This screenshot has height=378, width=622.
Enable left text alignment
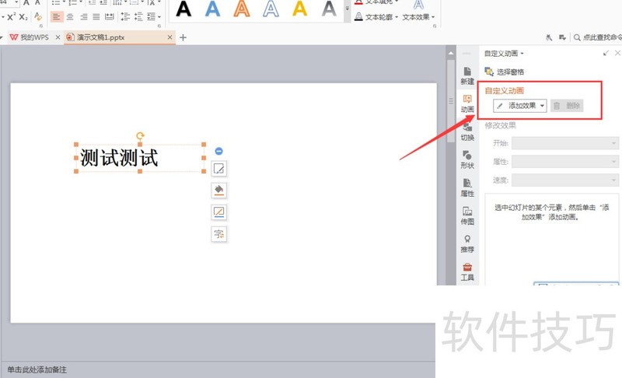pyautogui.click(x=57, y=16)
